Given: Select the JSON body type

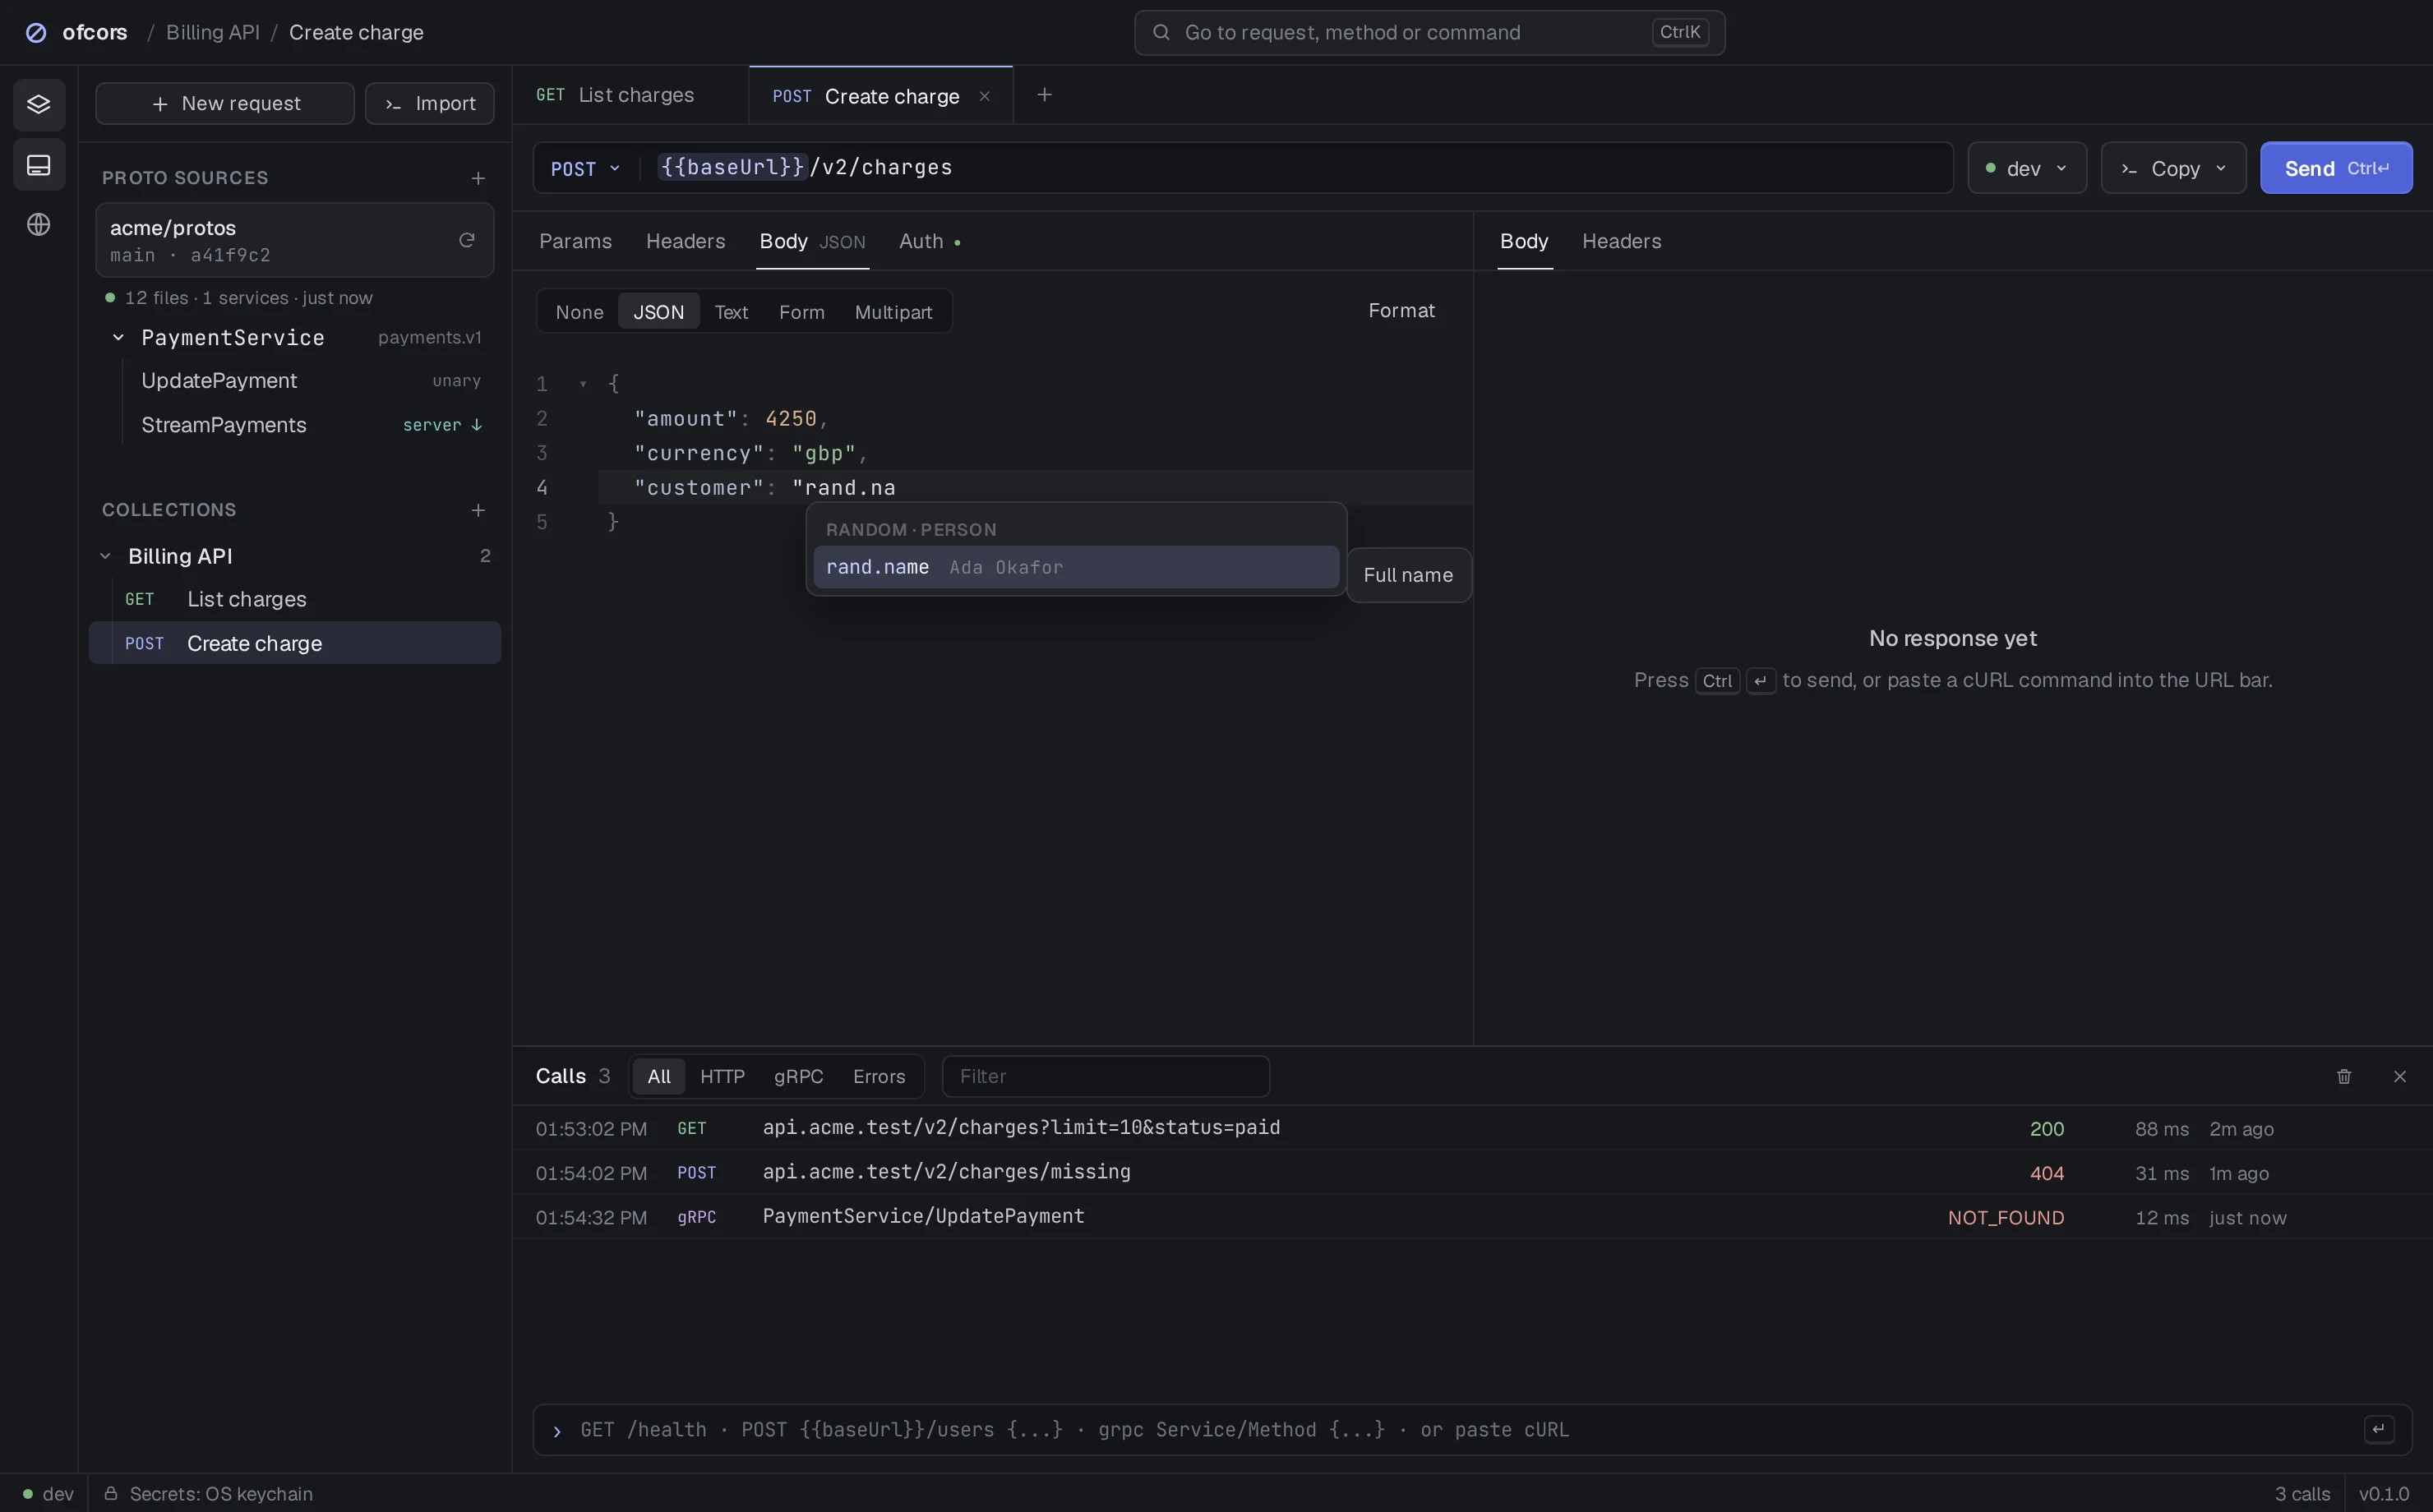Looking at the screenshot, I should tap(659, 312).
